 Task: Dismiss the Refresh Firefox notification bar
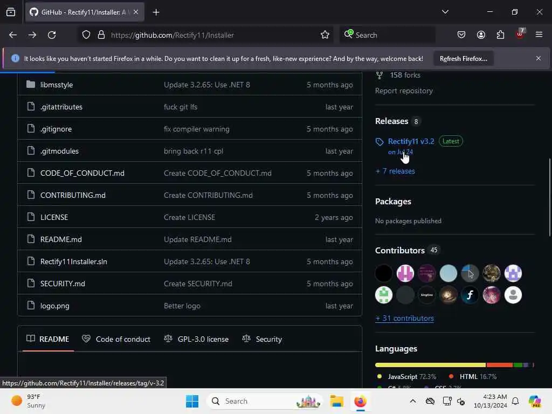click(539, 58)
